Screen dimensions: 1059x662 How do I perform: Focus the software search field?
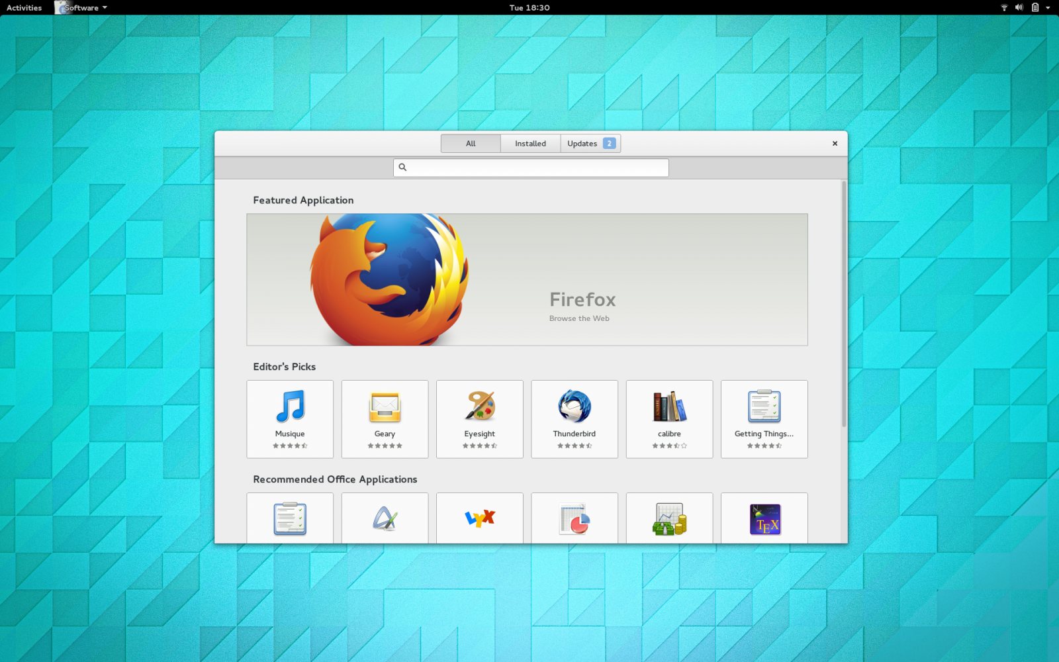[531, 167]
